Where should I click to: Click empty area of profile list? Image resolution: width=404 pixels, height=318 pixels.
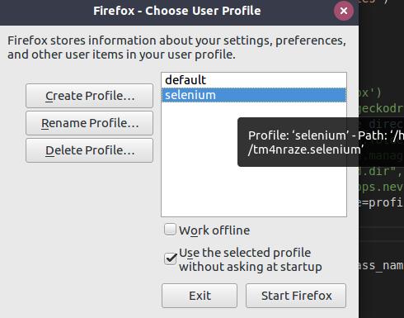pos(200,165)
